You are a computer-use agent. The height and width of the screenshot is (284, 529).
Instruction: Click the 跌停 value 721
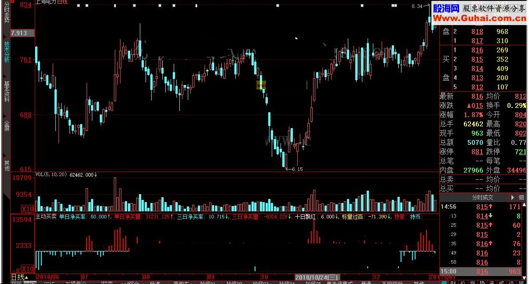pyautogui.click(x=521, y=152)
